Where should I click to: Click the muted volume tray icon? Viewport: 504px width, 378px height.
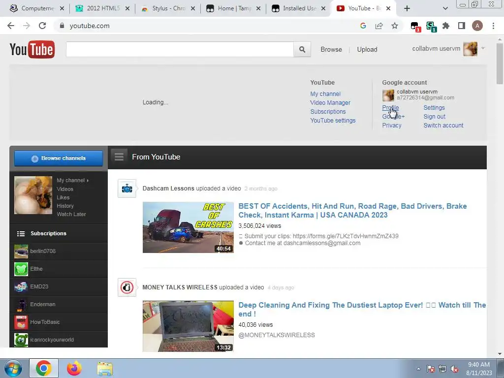coord(454,369)
